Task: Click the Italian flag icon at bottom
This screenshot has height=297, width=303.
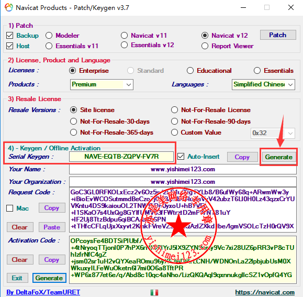Action: pos(154,292)
